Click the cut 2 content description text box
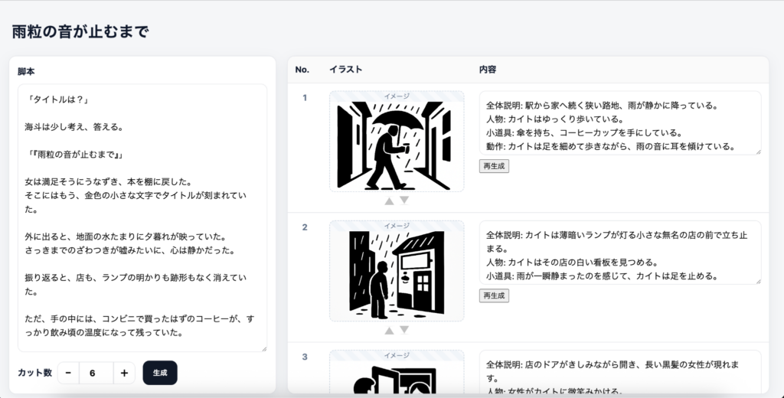Image resolution: width=784 pixels, height=398 pixels. click(x=619, y=253)
